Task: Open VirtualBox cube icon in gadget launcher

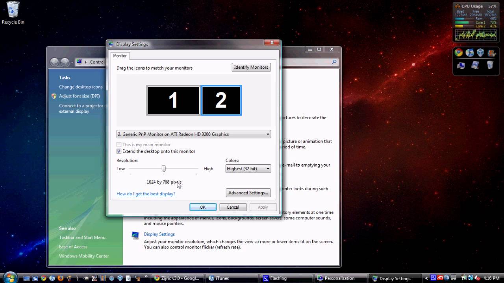Action: (x=480, y=52)
